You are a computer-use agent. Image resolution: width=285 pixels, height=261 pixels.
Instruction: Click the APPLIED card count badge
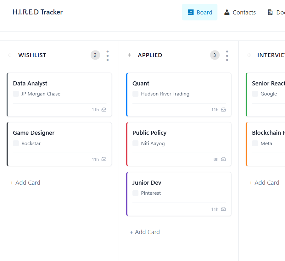[215, 55]
